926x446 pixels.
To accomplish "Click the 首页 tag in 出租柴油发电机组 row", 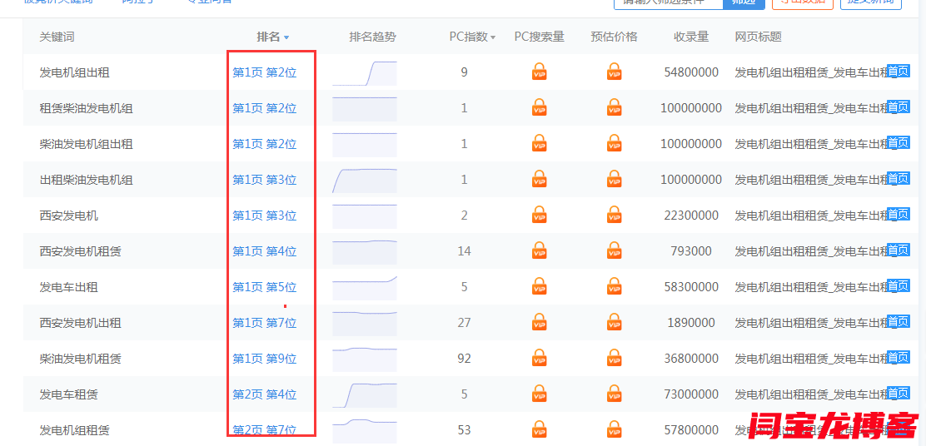I will coord(899,178).
